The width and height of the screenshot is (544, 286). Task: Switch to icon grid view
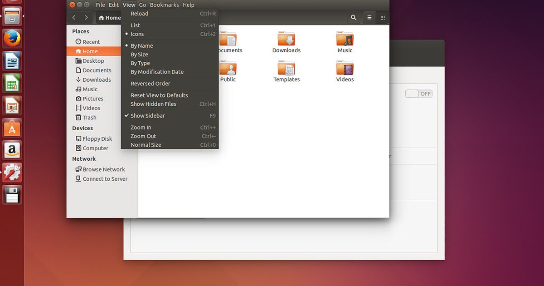382,17
